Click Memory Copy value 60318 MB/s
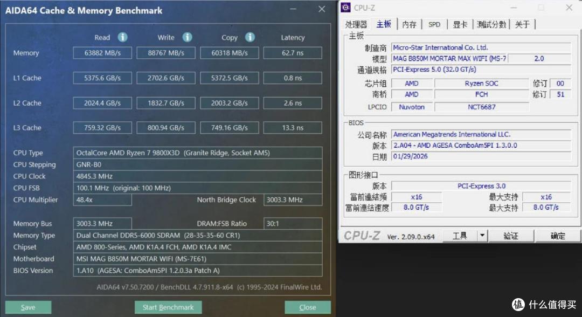This screenshot has width=582, height=317. pyautogui.click(x=230, y=53)
